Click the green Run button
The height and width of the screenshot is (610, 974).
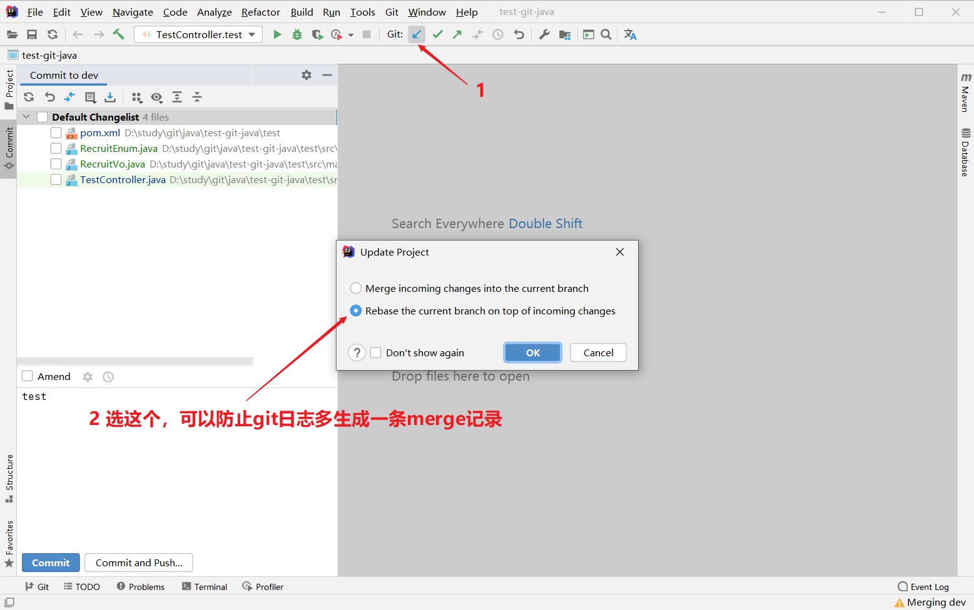[277, 34]
